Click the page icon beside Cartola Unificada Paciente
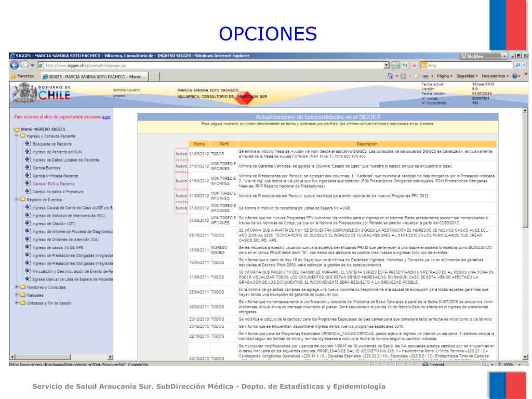532x399 pixels. click(28, 176)
